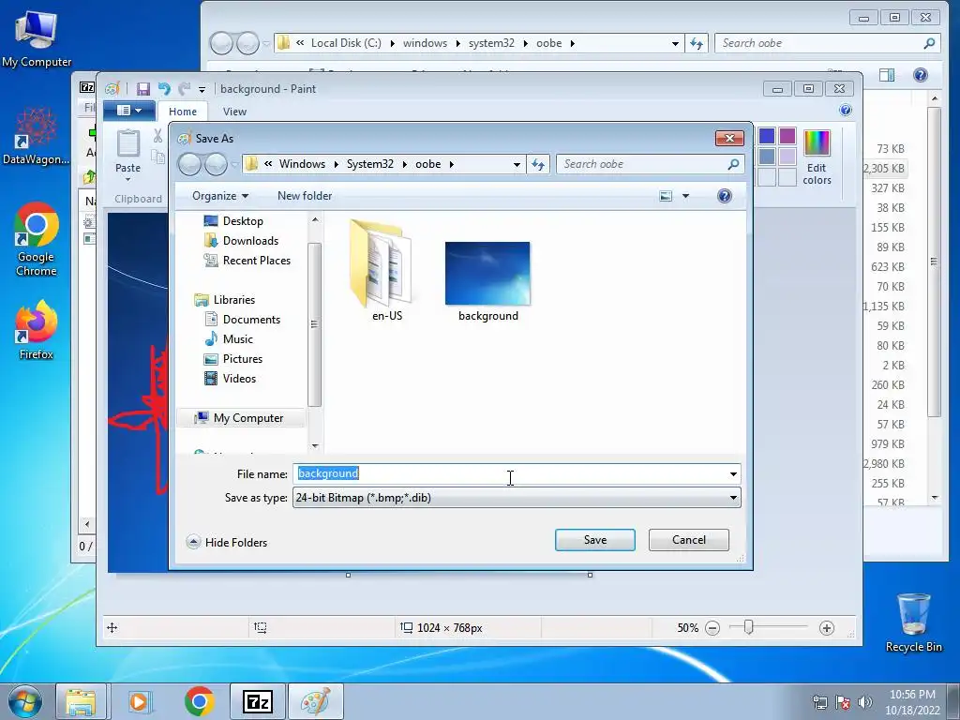960x720 pixels.
Task: Open the Organize dropdown menu
Action: (x=219, y=196)
